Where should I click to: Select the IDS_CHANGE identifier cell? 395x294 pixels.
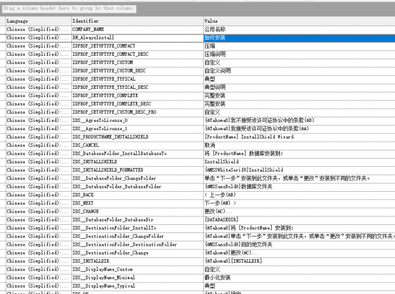[137, 211]
